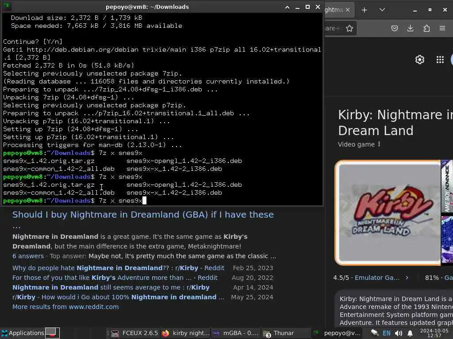Open network connection tray icon

click(375, 333)
